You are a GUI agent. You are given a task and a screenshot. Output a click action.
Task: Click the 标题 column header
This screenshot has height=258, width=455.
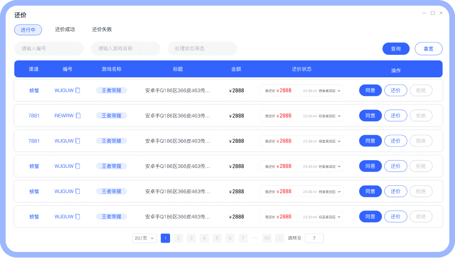178,69
